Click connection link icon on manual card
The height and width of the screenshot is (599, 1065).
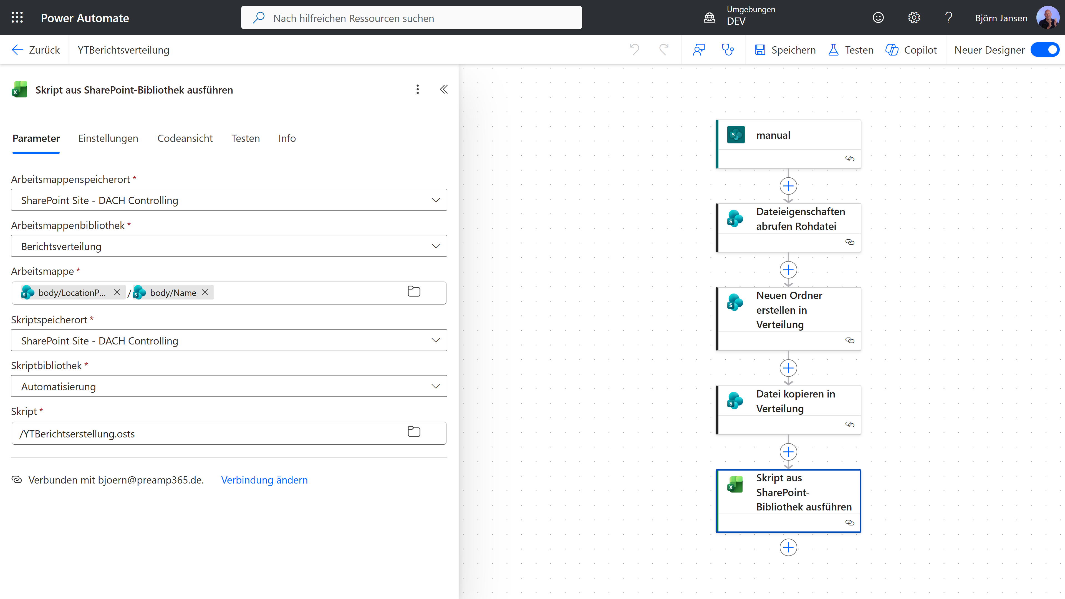coord(850,159)
